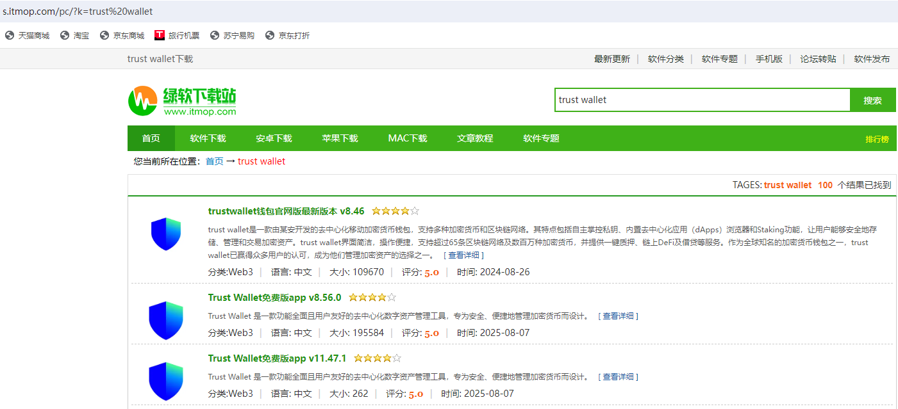Click the green itmop site logo
This screenshot has width=898, height=409.
point(182,101)
